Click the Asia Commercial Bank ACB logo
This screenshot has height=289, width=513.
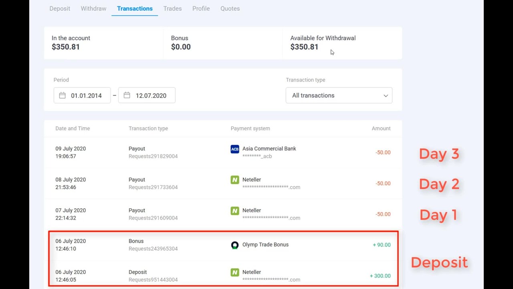(x=235, y=149)
